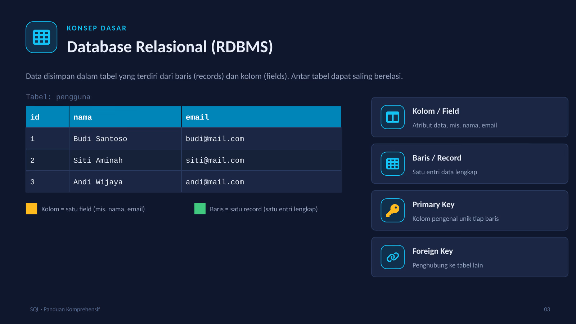This screenshot has height=324, width=576.
Task: Select the 'nama' column header
Action: click(125, 117)
